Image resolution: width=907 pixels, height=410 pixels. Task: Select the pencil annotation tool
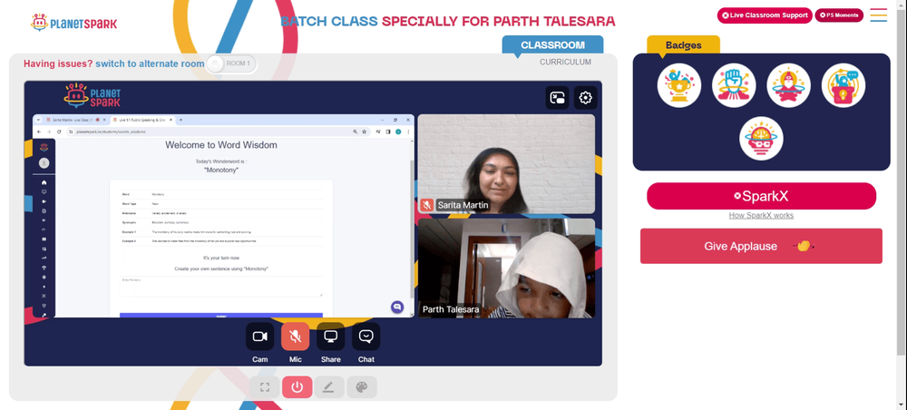click(329, 386)
